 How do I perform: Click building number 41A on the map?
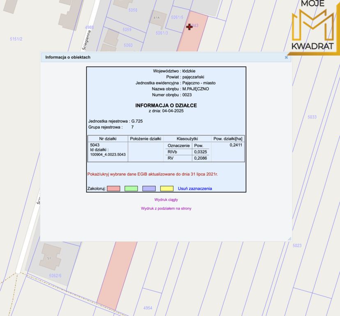156,18
